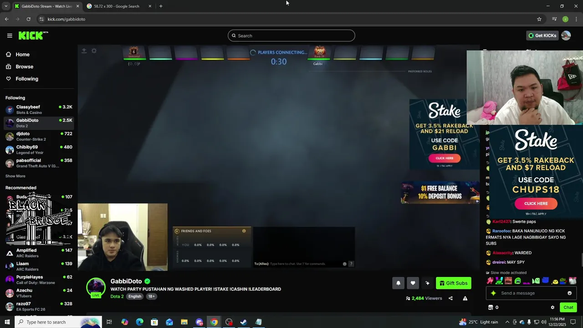583x328 pixels.
Task: Open PurpleHayes recommended channel
Action: pos(39,280)
